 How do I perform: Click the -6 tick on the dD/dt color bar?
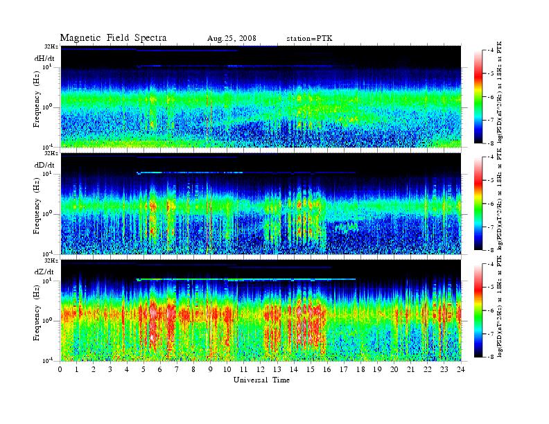point(491,204)
